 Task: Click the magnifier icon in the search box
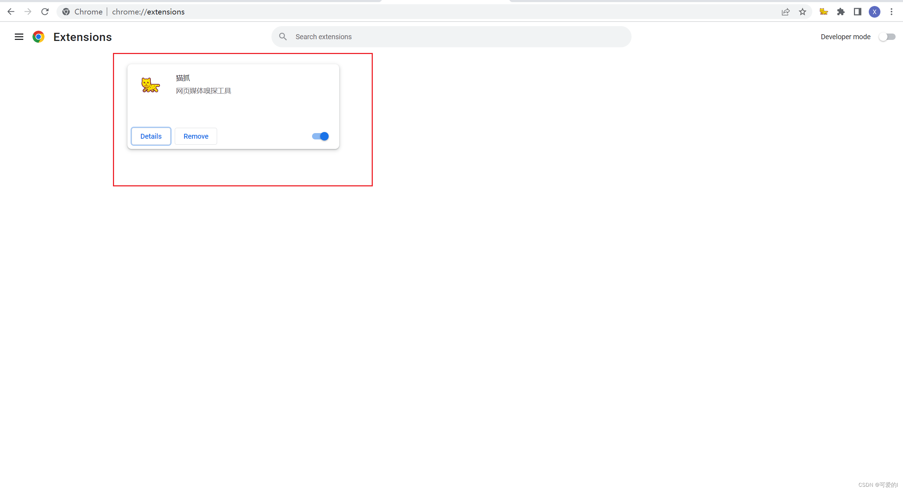click(283, 37)
